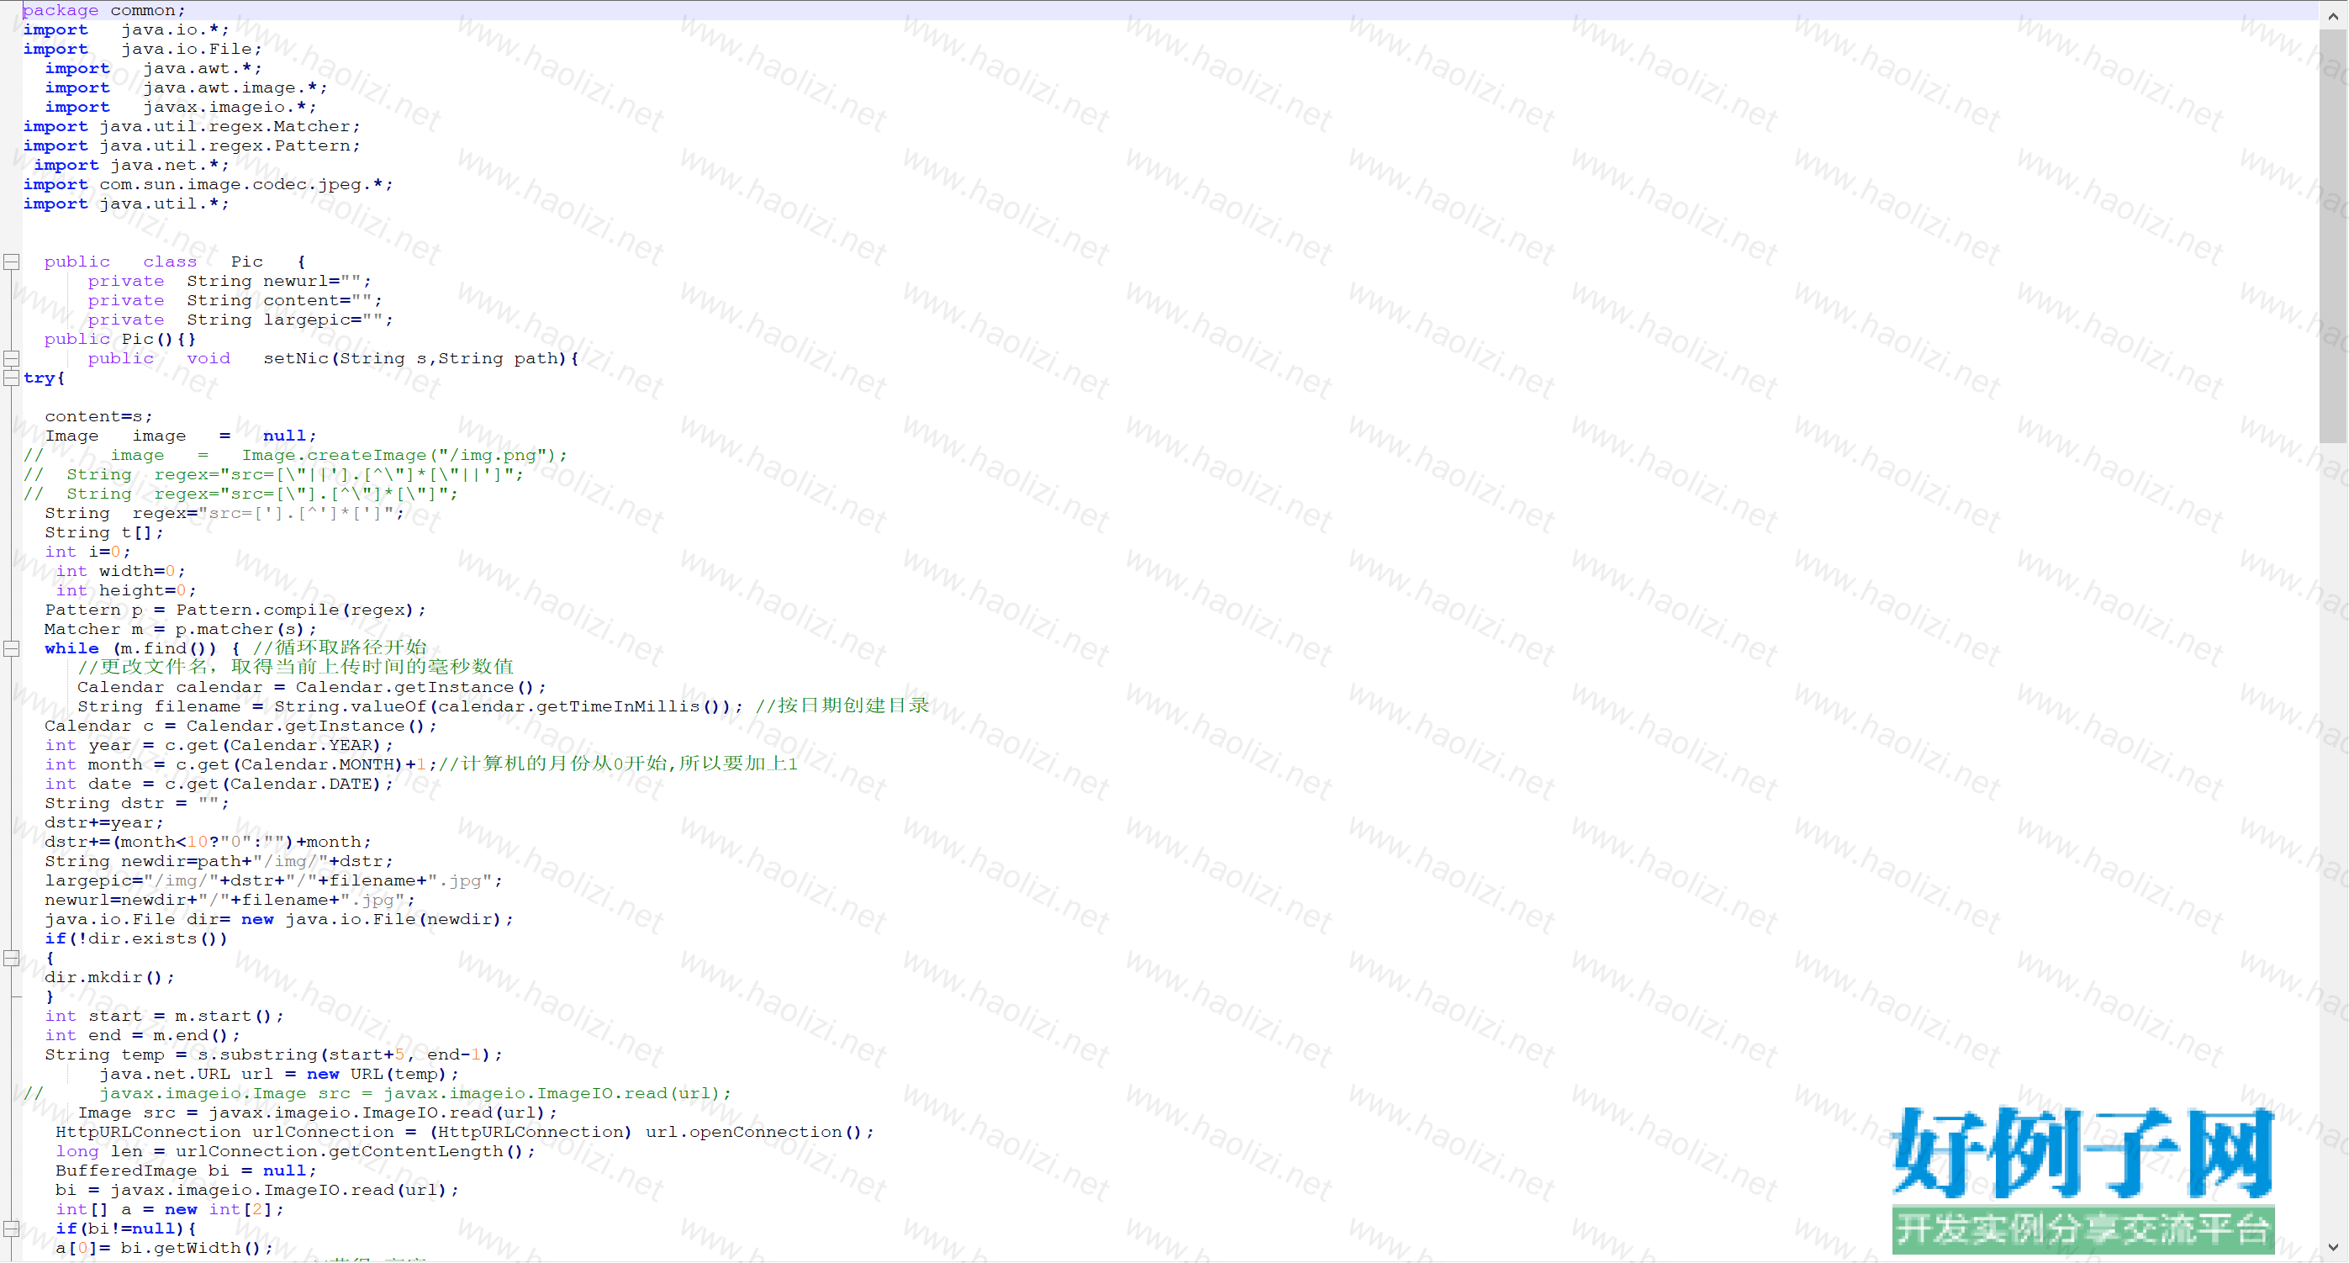Screen dimensions: 2349x1263
Task: Collapse the if(bi!=null) block fold marker
Action: [11, 1229]
